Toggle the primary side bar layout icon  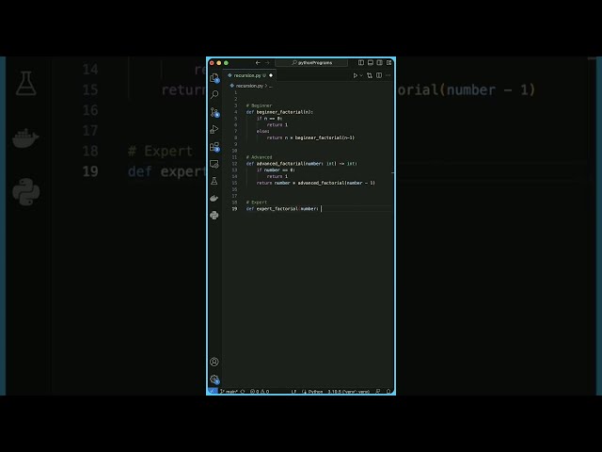[x=361, y=63]
